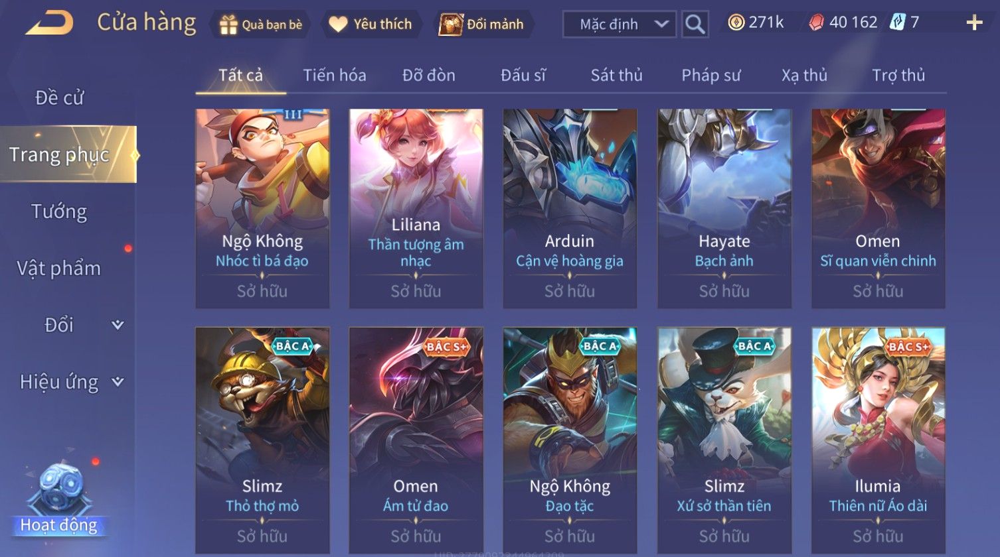Open Liliana Thần tượng âm nhạc skin card
This screenshot has height=557, width=1000.
[416, 208]
